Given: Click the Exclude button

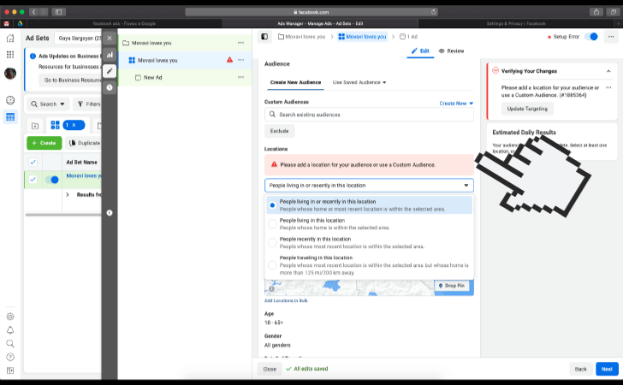Looking at the screenshot, I should click(x=279, y=131).
